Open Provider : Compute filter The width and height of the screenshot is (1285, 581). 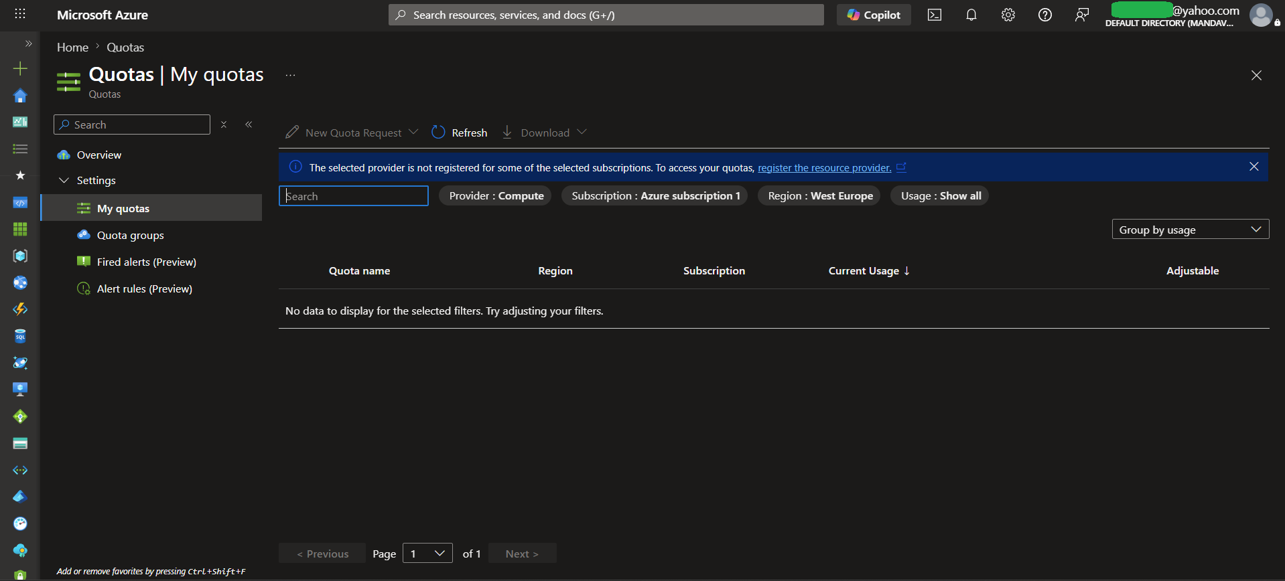coord(496,196)
